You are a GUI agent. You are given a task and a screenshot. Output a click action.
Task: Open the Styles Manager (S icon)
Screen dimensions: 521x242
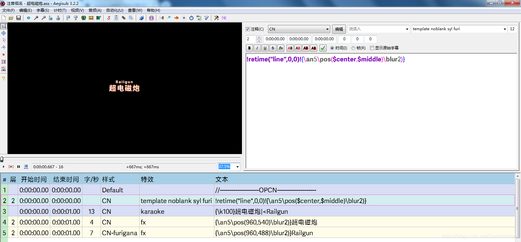pyautogui.click(x=109, y=18)
